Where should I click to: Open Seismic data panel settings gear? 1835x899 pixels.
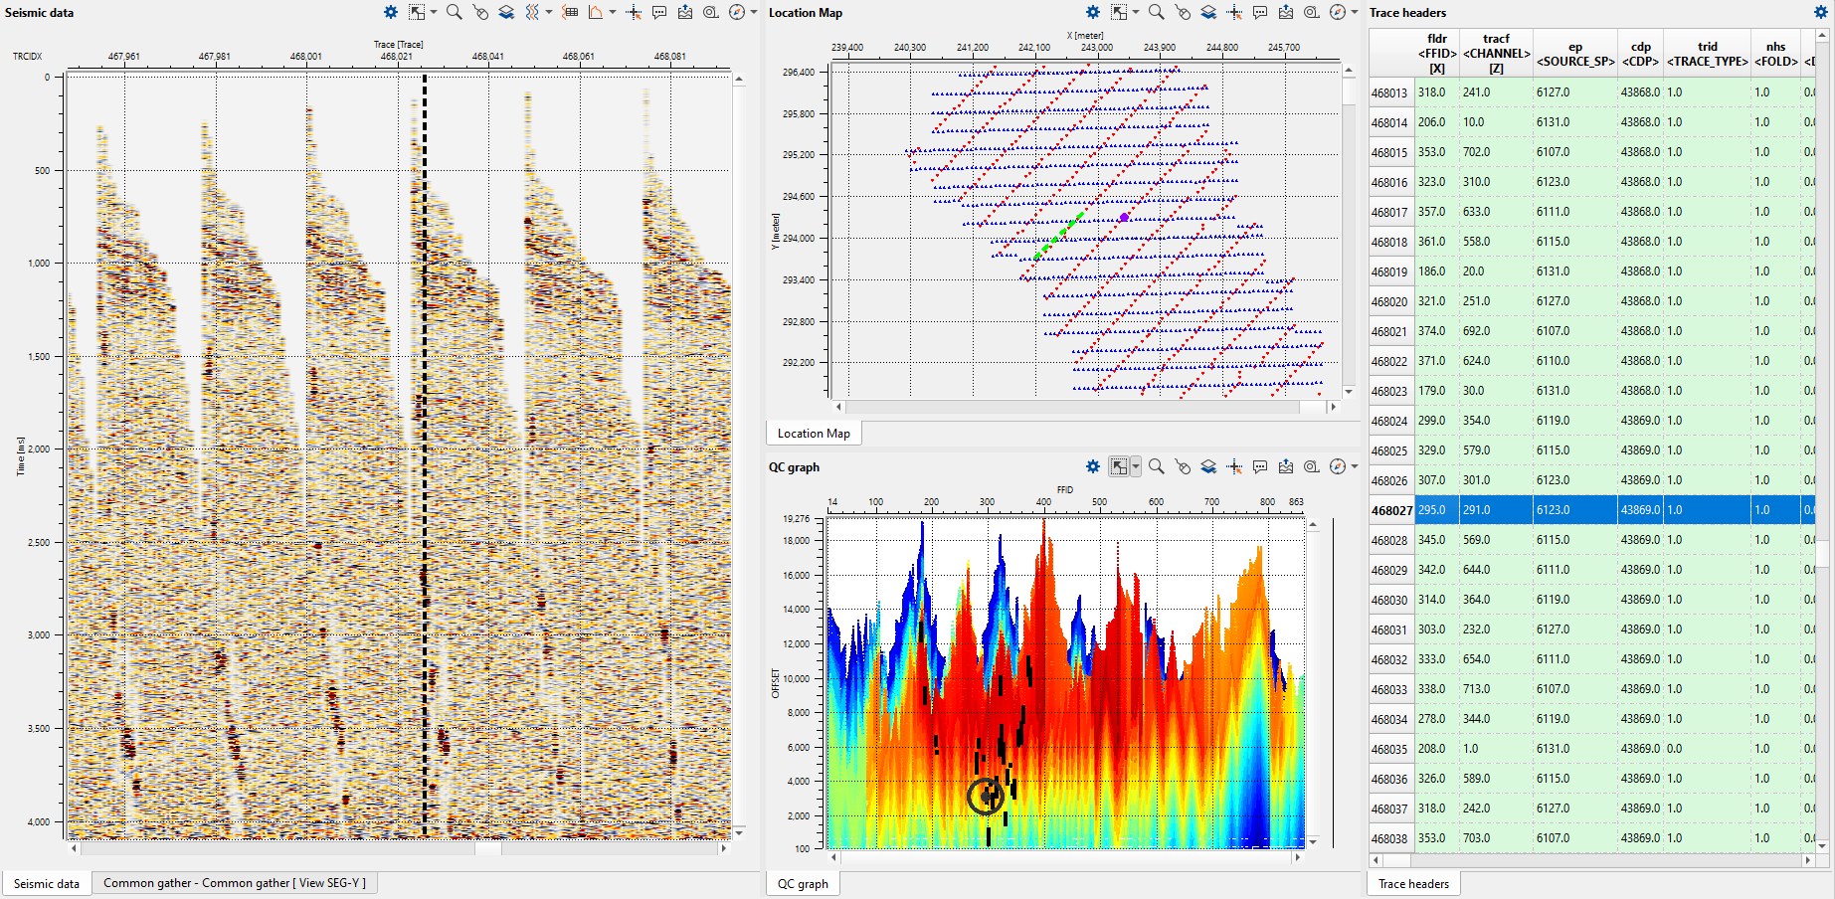pos(391,12)
